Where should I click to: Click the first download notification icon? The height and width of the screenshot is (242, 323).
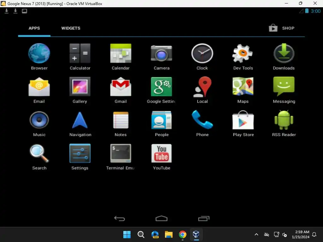click(x=7, y=11)
